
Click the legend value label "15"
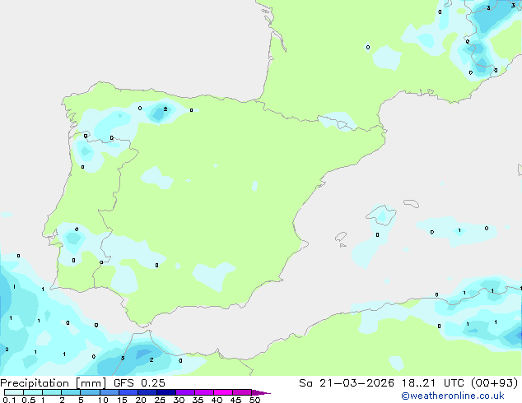122,400
